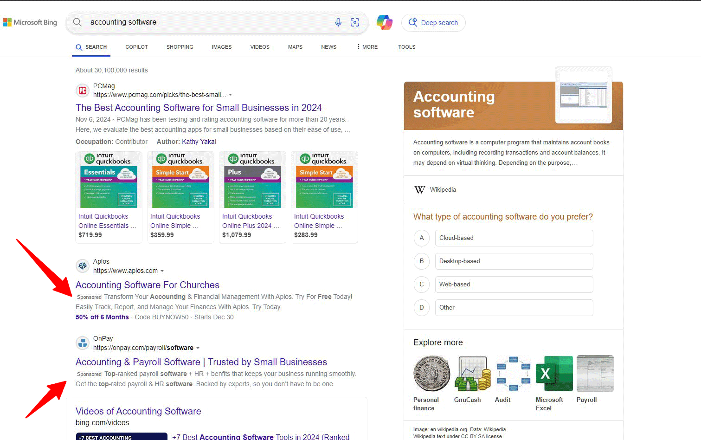Click the QuickBooks Essentials product thumbnail
The height and width of the screenshot is (440, 701).
tap(109, 180)
